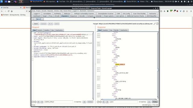Open the Scan Check Builder tab
193x108 pixels.
point(139,14)
